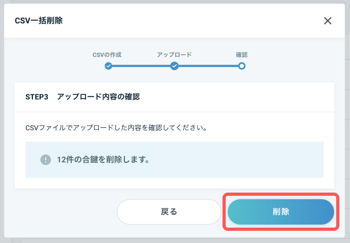Click the 12件の合鍵を削除します message text
Viewport: 350px width, 243px height.
click(x=103, y=160)
